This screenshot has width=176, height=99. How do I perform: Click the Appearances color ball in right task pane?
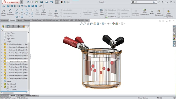click(x=174, y=39)
